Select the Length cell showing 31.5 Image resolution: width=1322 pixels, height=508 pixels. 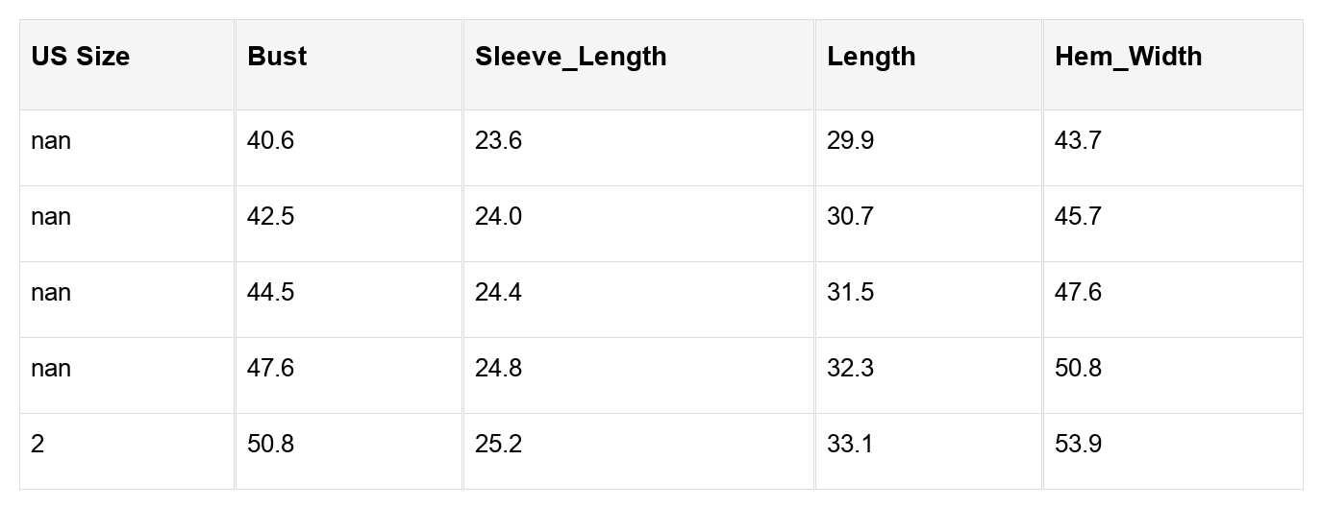(x=850, y=293)
